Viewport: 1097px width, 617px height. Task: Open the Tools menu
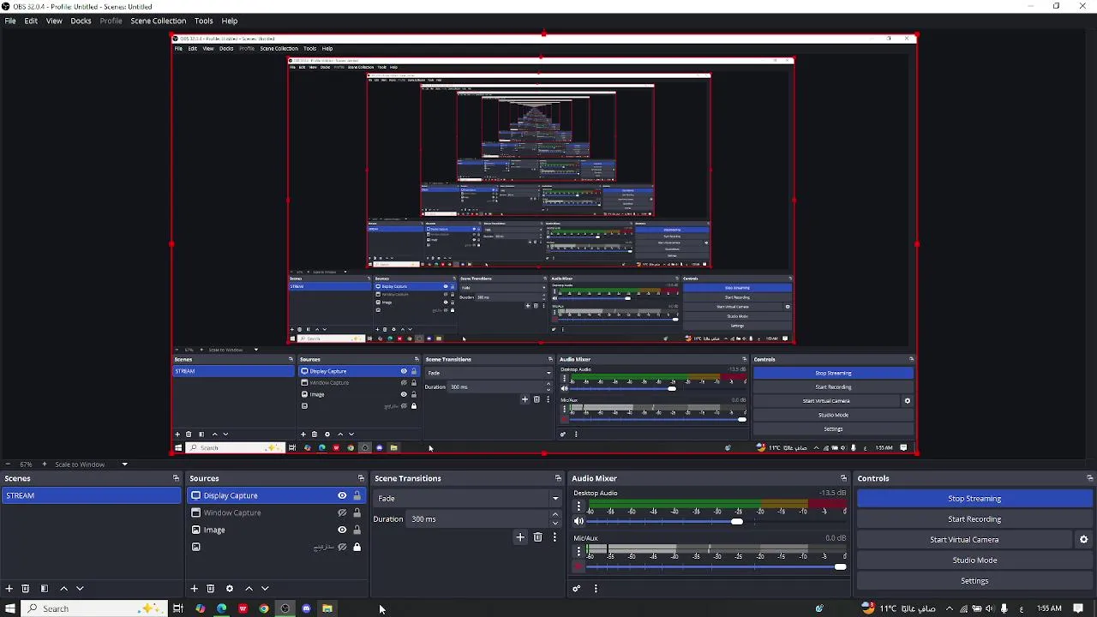pos(204,21)
